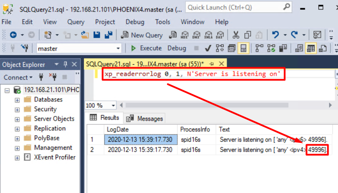Click the Open File folder icon
Image resolution: width=338 pixels, height=193 pixels.
pyautogui.click(x=85, y=35)
